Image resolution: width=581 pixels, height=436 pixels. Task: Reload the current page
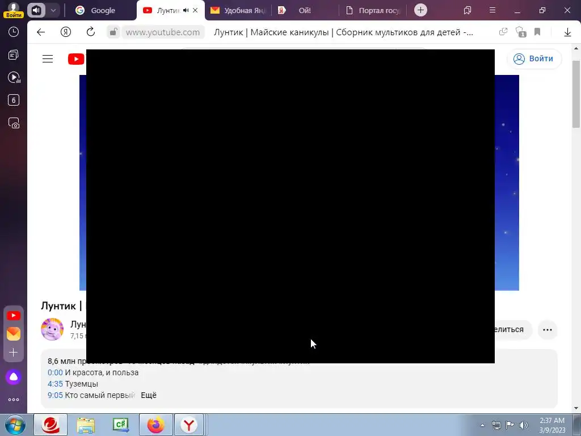click(91, 32)
